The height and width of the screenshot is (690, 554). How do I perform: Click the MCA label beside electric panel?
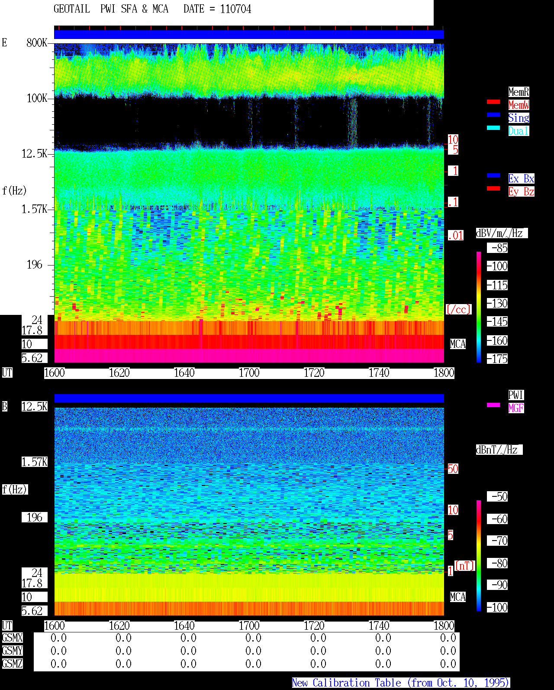pos(458,344)
